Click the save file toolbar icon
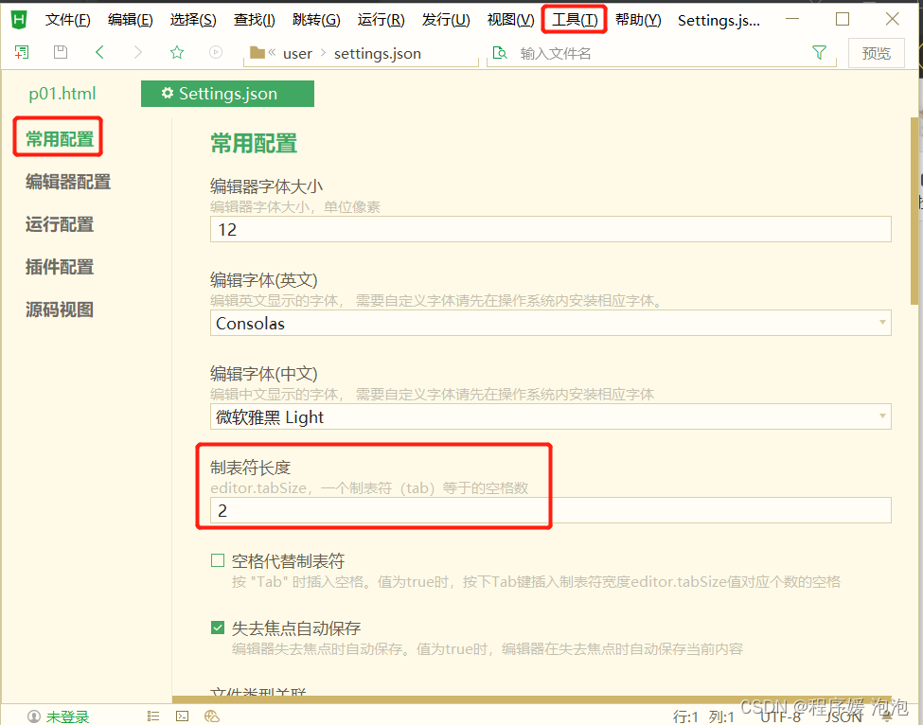Image resolution: width=923 pixels, height=725 pixels. (60, 52)
